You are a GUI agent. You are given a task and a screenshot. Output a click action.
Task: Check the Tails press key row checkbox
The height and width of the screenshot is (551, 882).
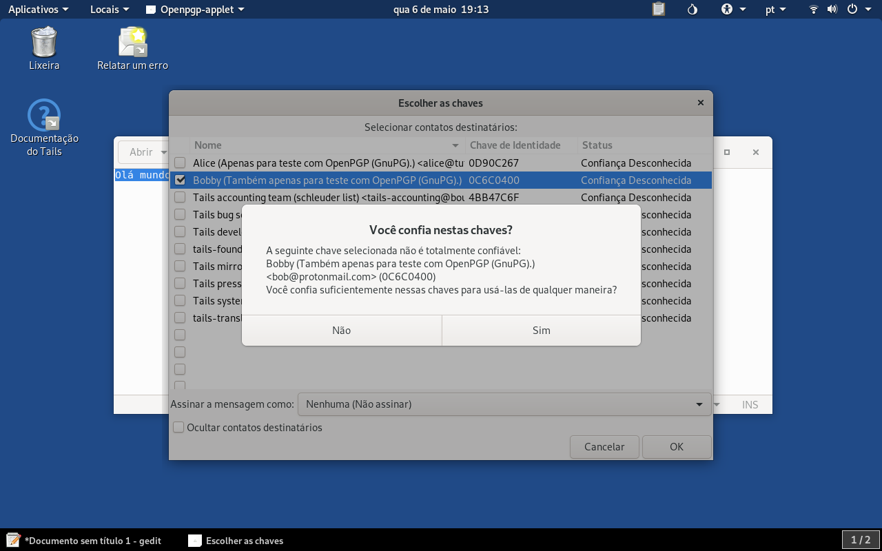click(180, 284)
